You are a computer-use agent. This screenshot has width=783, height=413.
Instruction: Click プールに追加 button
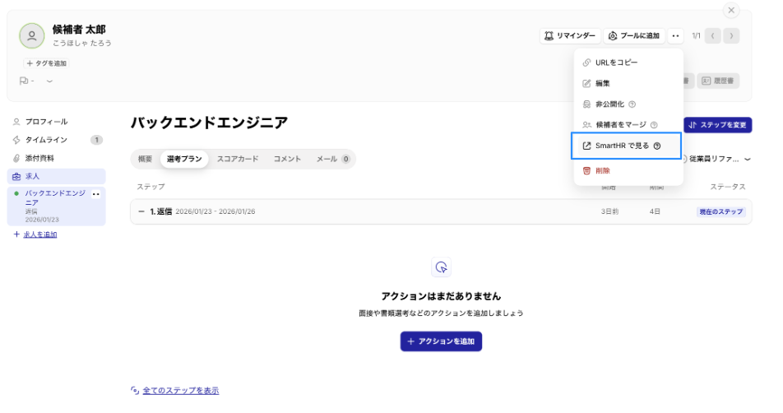[632, 36]
